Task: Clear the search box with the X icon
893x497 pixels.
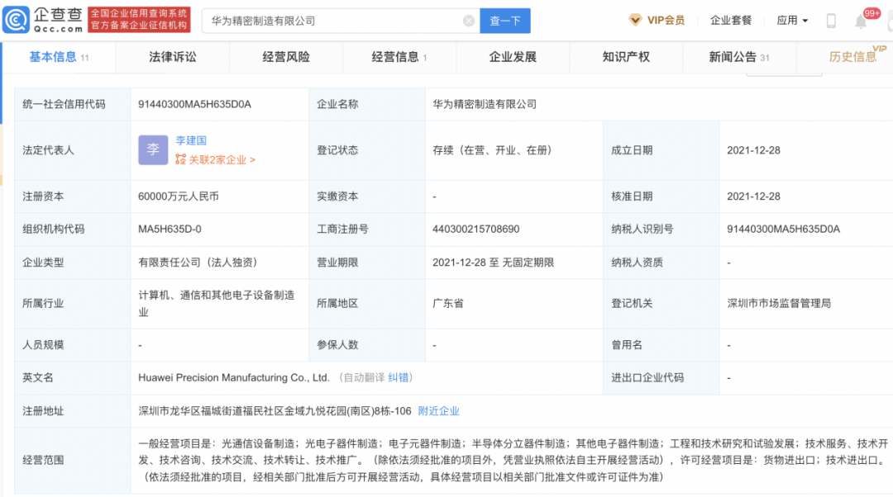Action: coord(468,21)
